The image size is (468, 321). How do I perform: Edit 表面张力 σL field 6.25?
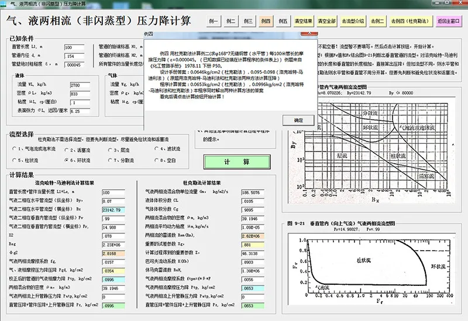80,111
